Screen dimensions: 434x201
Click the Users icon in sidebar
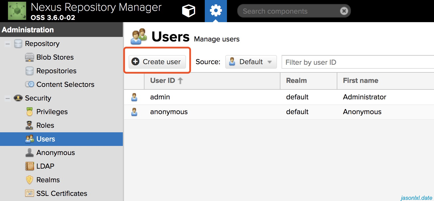[x=30, y=139]
